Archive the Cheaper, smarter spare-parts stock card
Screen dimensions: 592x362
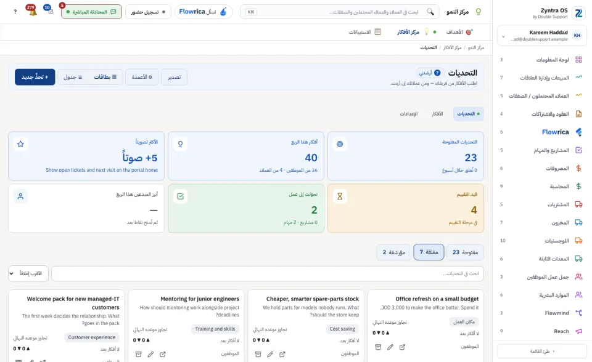point(258,355)
